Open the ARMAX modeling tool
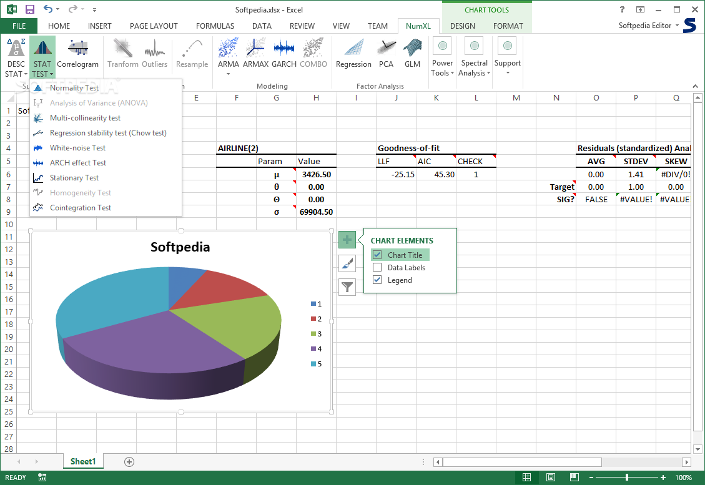The width and height of the screenshot is (705, 485). pos(255,54)
